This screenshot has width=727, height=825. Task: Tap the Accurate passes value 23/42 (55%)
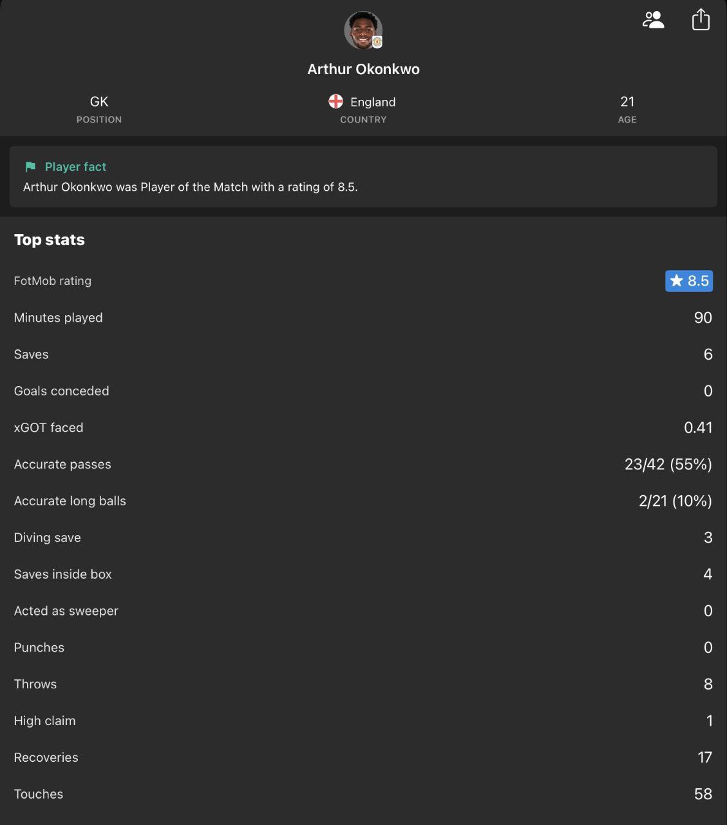click(x=668, y=465)
